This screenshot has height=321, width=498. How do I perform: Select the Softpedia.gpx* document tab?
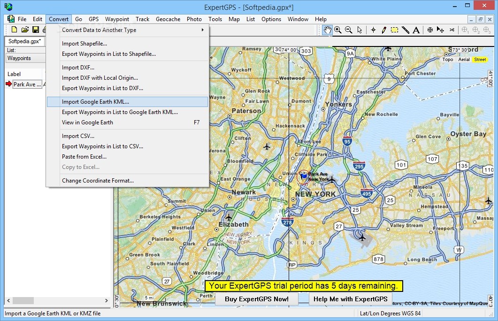coord(24,41)
